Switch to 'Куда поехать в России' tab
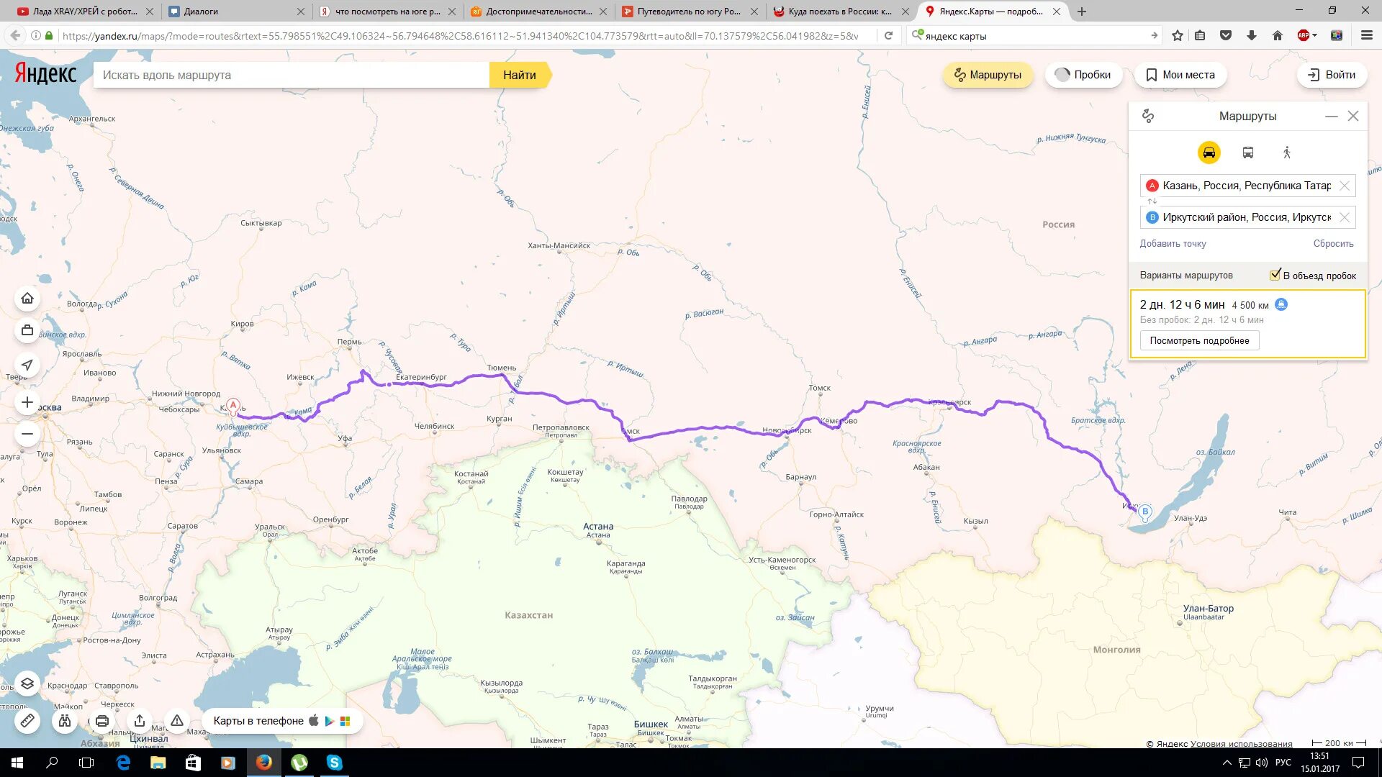 [x=840, y=12]
